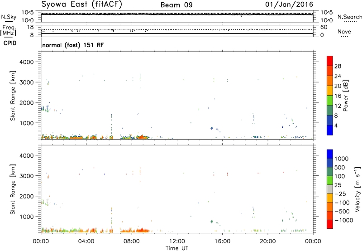
Task: Click the '2000' tick on the velocity panel
Action: tap(27, 196)
